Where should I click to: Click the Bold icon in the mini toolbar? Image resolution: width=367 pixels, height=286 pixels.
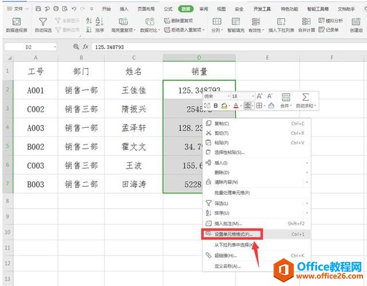[216, 106]
